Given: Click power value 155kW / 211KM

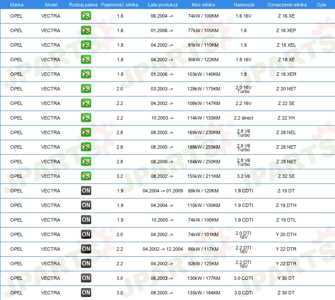Looking at the screenshot, I should pos(203,176).
